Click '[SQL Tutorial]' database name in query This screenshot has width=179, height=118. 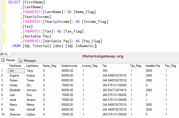tap(37, 46)
